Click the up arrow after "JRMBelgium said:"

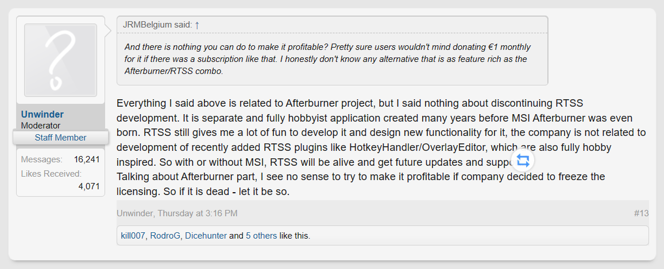point(197,25)
